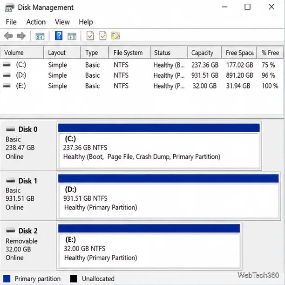Click the drive icon of volume (C:) row
The width and height of the screenshot is (285, 285).
(x=7, y=65)
